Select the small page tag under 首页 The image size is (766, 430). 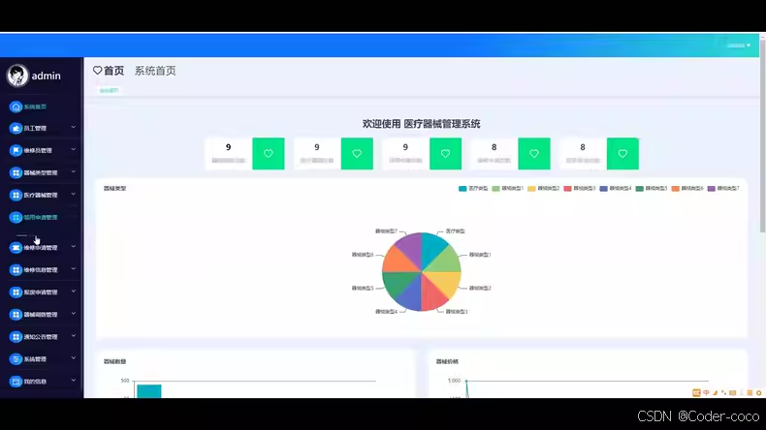109,91
